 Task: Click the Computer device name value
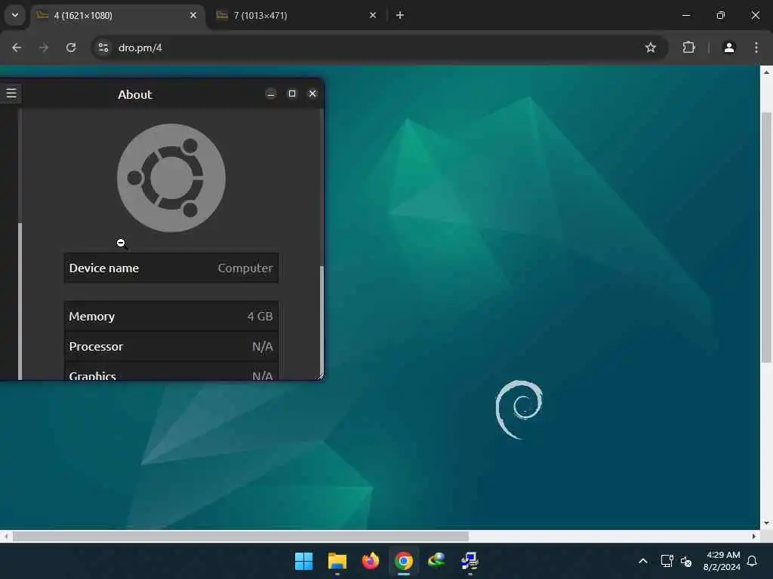(245, 268)
